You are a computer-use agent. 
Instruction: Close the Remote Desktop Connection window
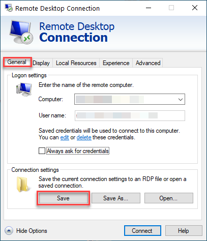pyautogui.click(x=195, y=8)
